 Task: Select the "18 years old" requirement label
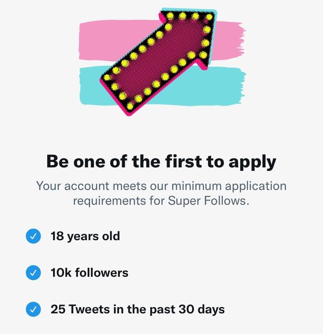pos(85,236)
